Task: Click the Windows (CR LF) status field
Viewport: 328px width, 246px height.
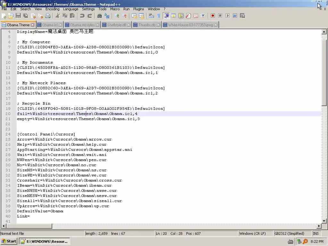Action: point(256,234)
